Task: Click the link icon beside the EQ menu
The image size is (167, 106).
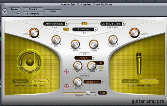Action: [x=66, y=29]
